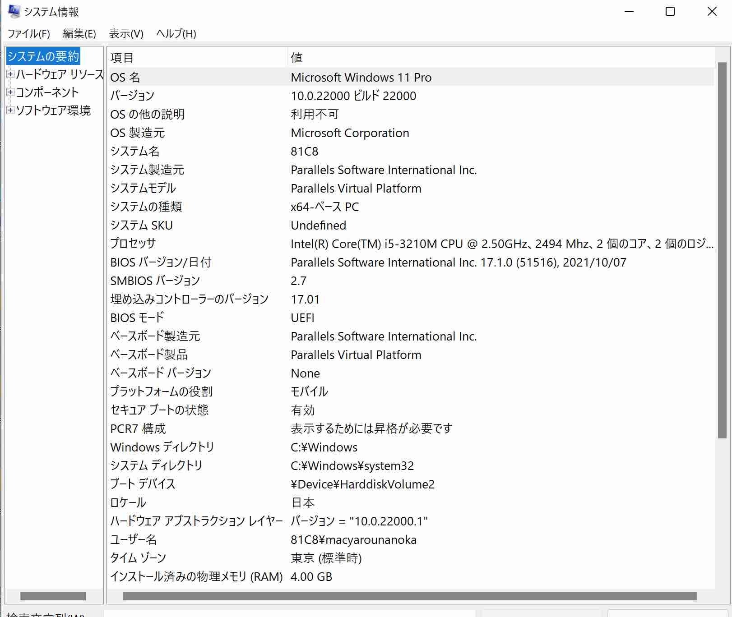The width and height of the screenshot is (732, 617).
Task: Select ベースボード バージョン row
Action: [x=411, y=373]
